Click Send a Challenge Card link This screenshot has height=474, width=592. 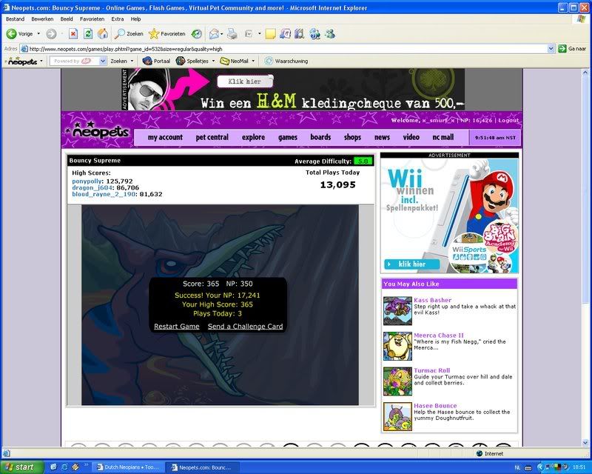pyautogui.click(x=246, y=327)
